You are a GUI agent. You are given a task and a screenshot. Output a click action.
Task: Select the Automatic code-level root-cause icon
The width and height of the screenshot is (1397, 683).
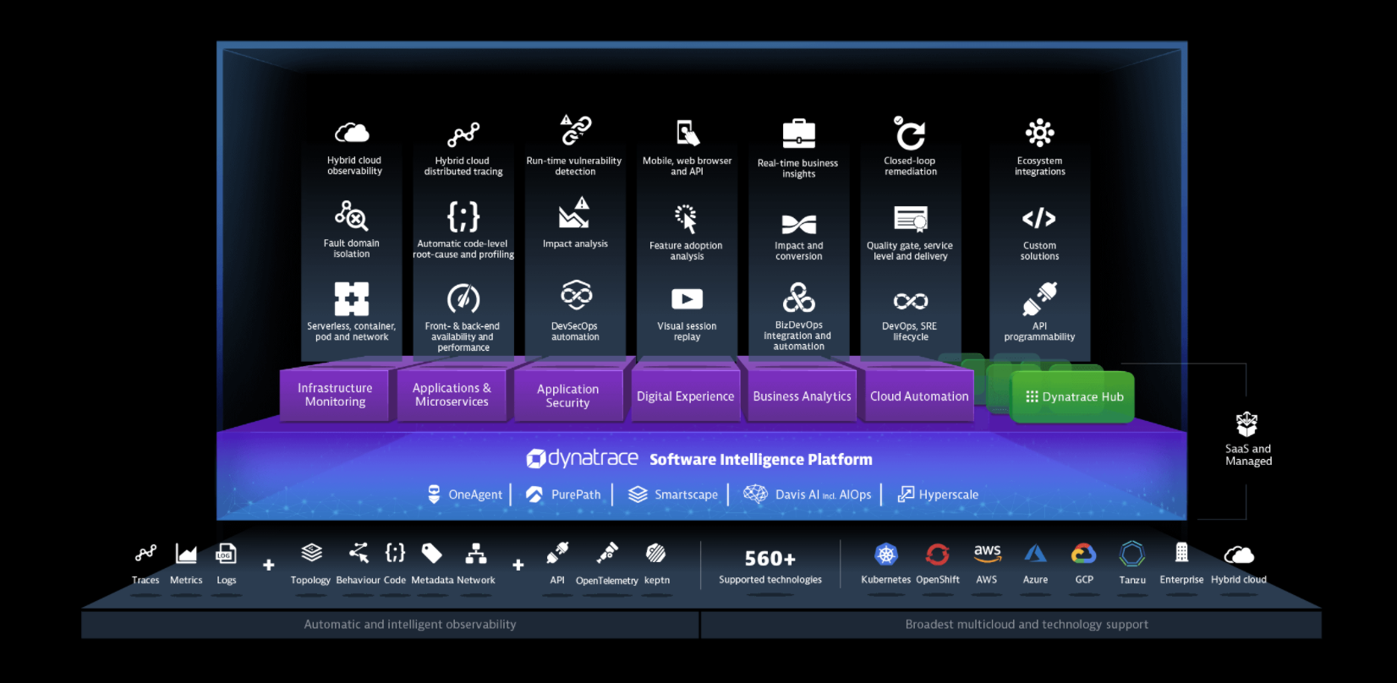tap(463, 216)
